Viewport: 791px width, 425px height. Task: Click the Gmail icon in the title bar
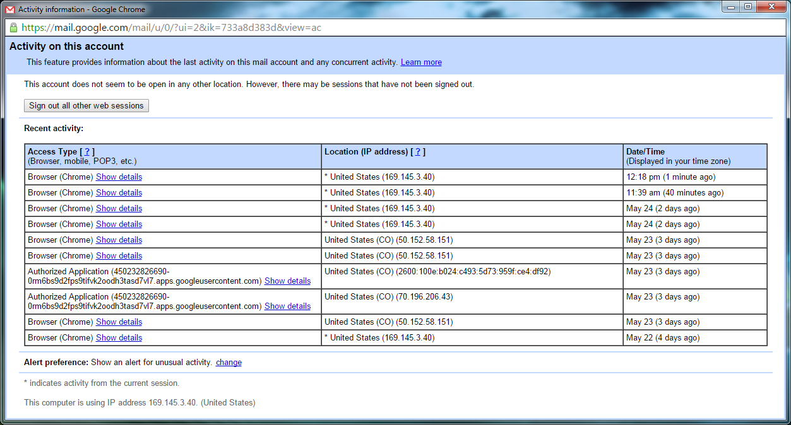coord(11,9)
